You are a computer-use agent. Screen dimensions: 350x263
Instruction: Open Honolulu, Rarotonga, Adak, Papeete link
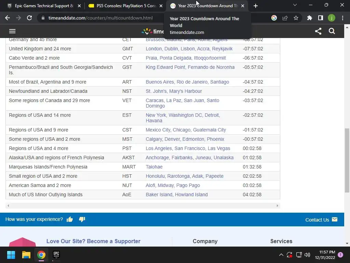[184, 176]
